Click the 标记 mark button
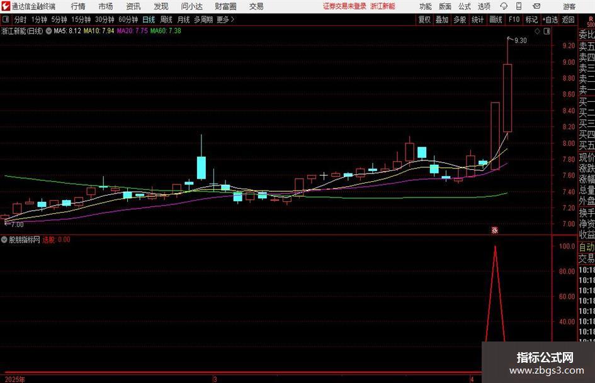 (531, 19)
